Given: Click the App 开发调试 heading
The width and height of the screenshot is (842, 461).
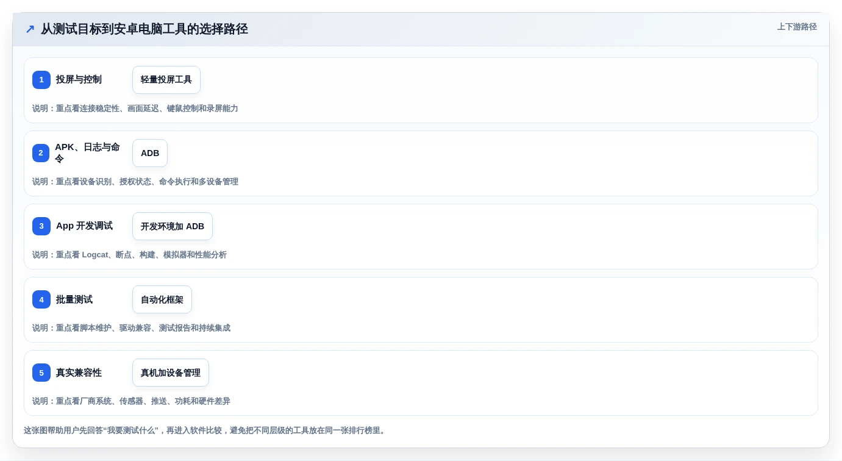Looking at the screenshot, I should pyautogui.click(x=84, y=226).
